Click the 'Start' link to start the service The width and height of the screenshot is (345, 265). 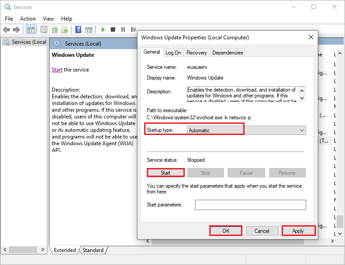pyautogui.click(x=57, y=70)
